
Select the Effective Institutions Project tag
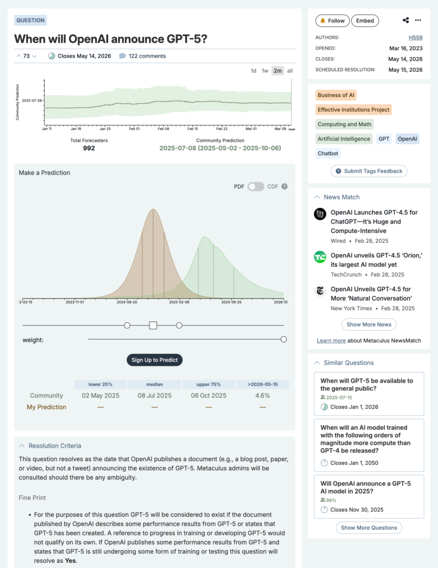pyautogui.click(x=353, y=110)
